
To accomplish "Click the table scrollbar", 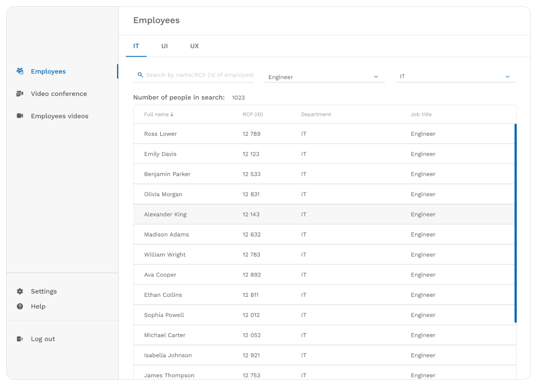I will click(516, 223).
